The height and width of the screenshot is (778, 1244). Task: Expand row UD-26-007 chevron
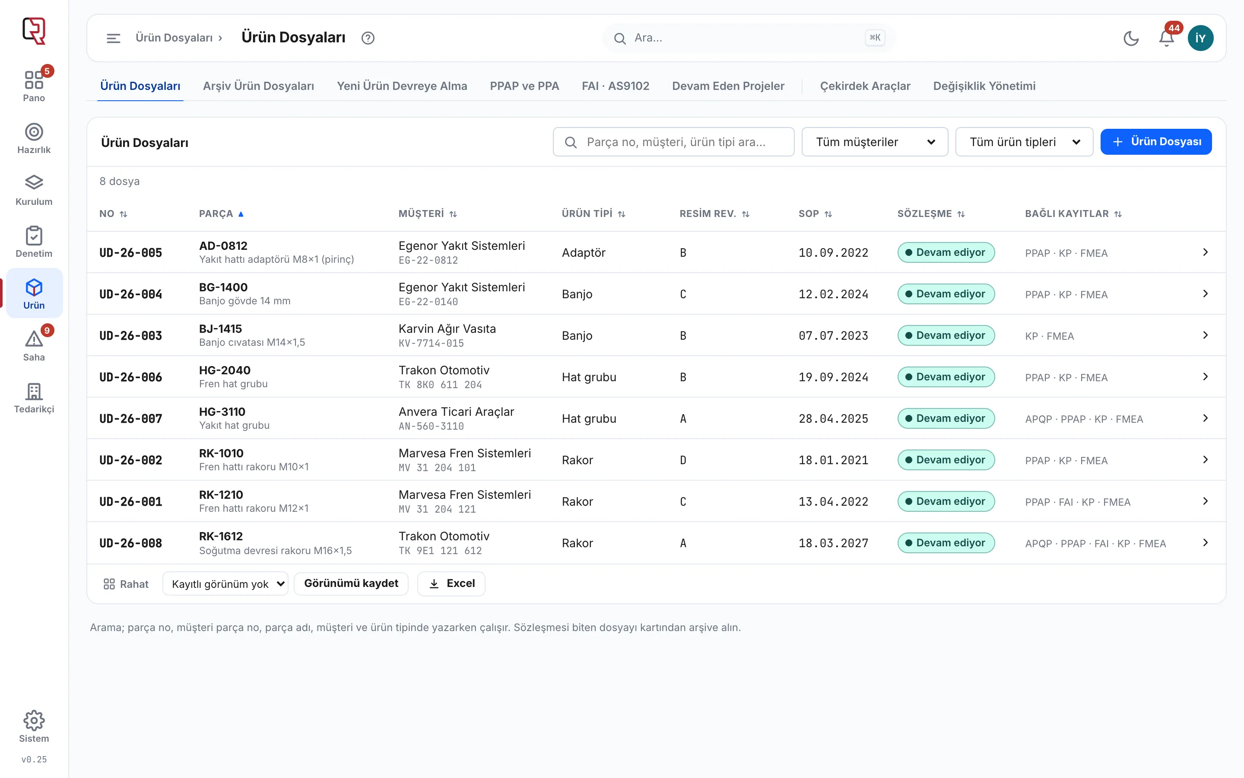(x=1205, y=418)
